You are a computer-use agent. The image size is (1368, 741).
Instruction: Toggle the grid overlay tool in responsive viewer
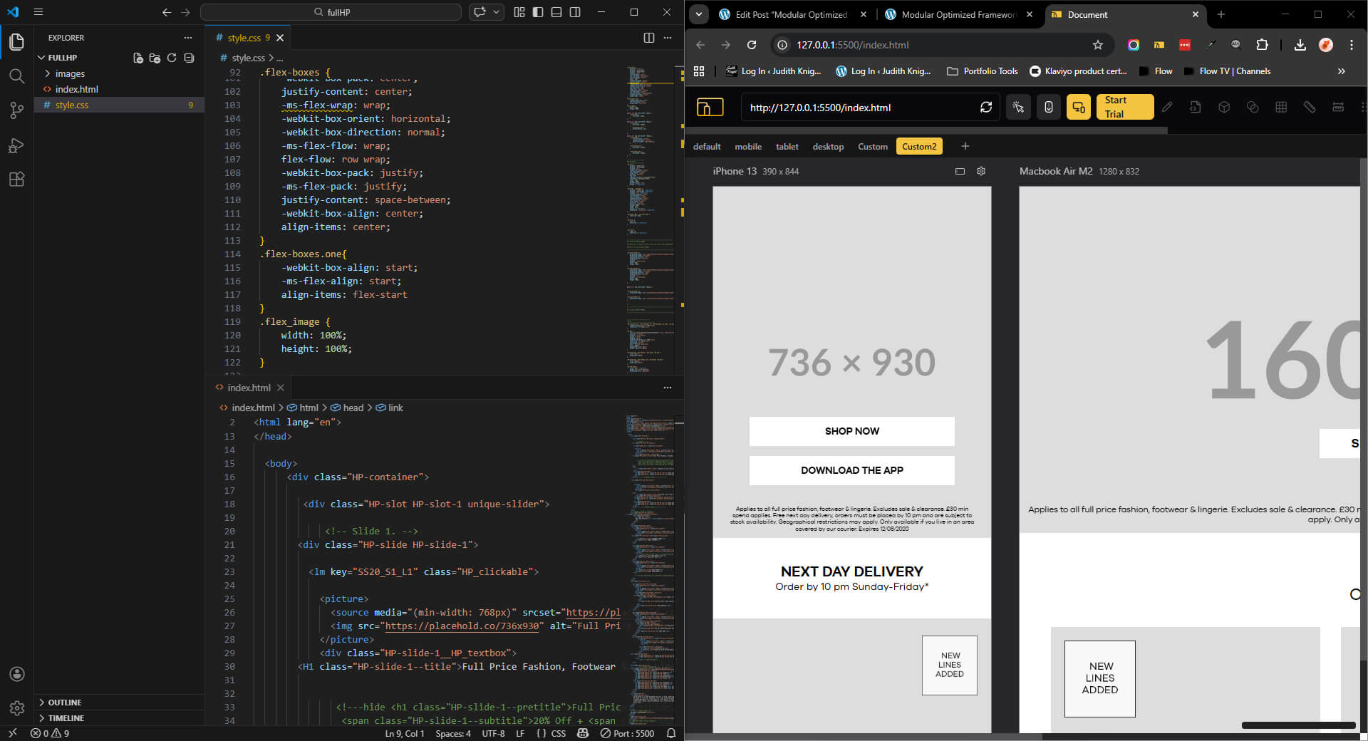click(1281, 107)
